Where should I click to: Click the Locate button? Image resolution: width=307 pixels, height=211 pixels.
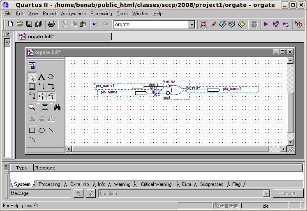pyautogui.click(x=288, y=194)
